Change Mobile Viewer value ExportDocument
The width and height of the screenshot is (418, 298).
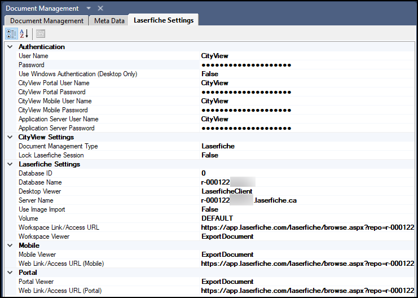tap(306, 255)
